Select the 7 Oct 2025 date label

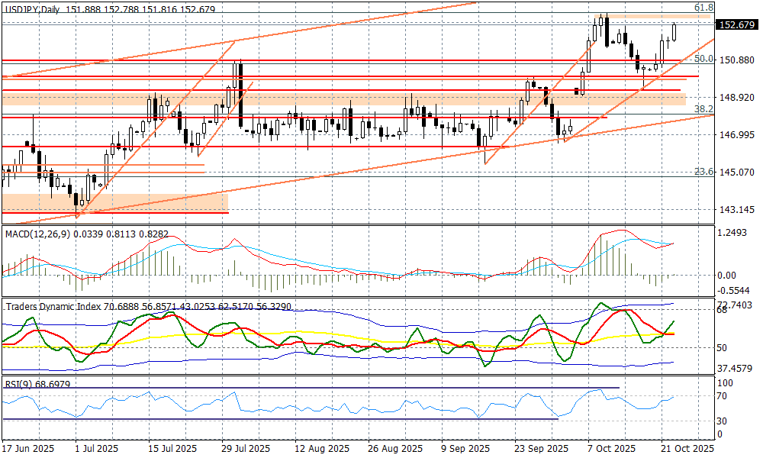(x=610, y=449)
